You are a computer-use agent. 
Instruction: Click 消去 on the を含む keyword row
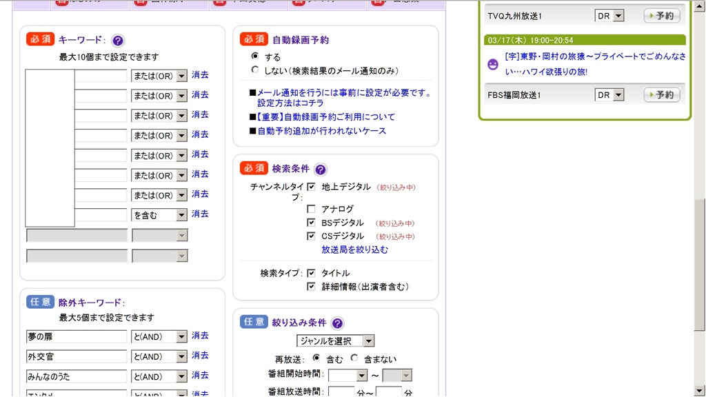point(200,214)
